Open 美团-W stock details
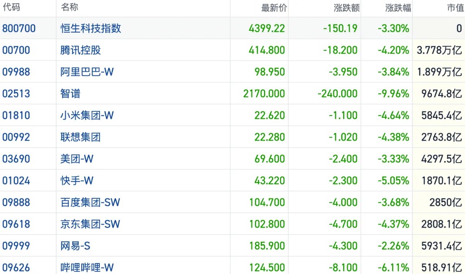 click(77, 159)
